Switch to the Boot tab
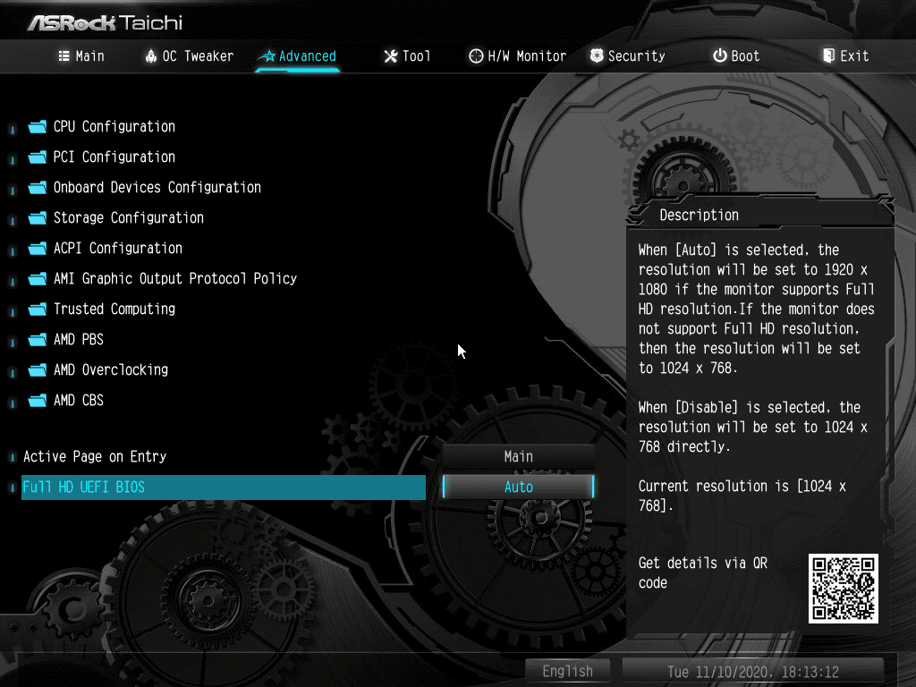 point(736,56)
